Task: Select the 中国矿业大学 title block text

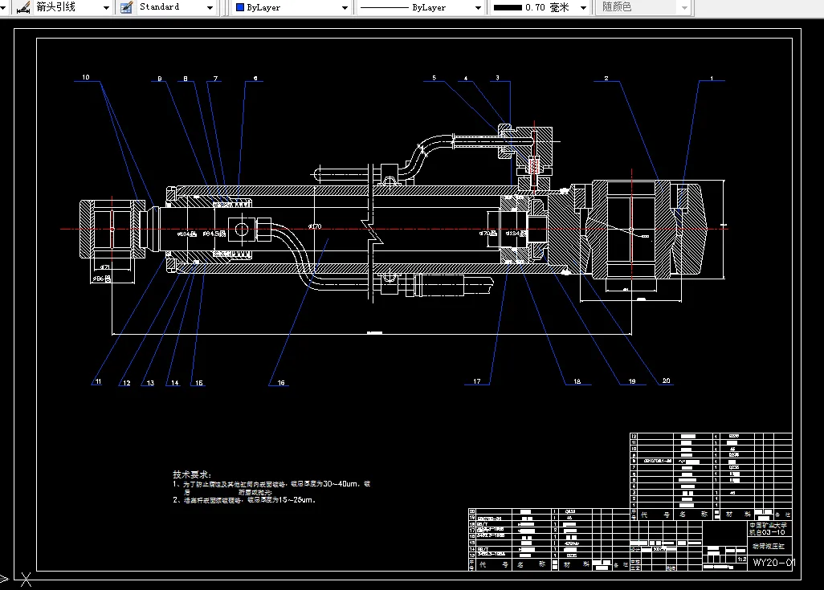Action: tap(770, 523)
